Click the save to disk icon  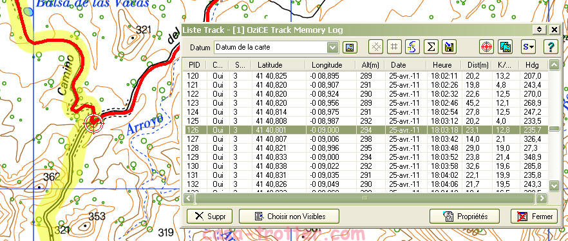pos(449,47)
